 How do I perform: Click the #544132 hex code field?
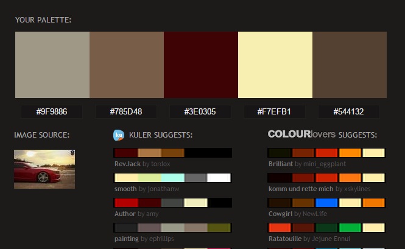(349, 111)
